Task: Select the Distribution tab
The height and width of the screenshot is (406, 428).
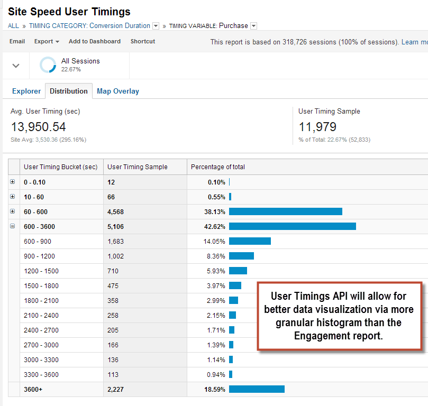Action: [x=69, y=91]
